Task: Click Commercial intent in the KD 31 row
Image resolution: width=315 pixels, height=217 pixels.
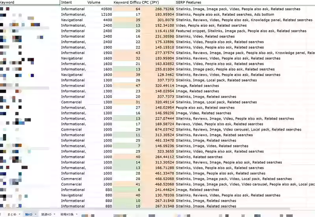Action: 71,102
